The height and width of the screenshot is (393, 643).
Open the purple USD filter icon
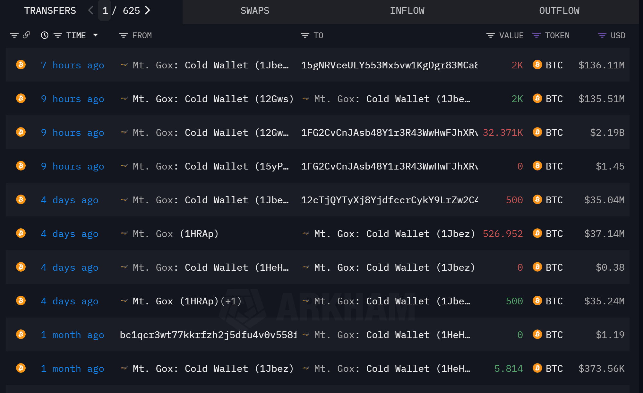tap(602, 35)
